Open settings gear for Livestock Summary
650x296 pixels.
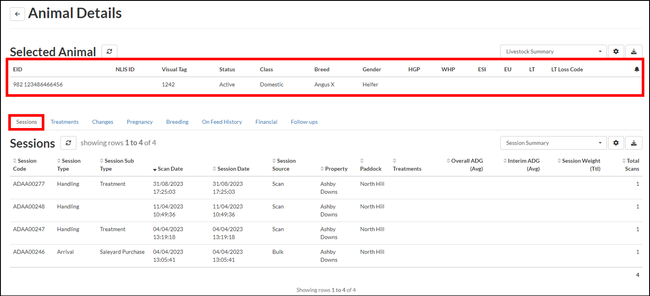coord(616,52)
